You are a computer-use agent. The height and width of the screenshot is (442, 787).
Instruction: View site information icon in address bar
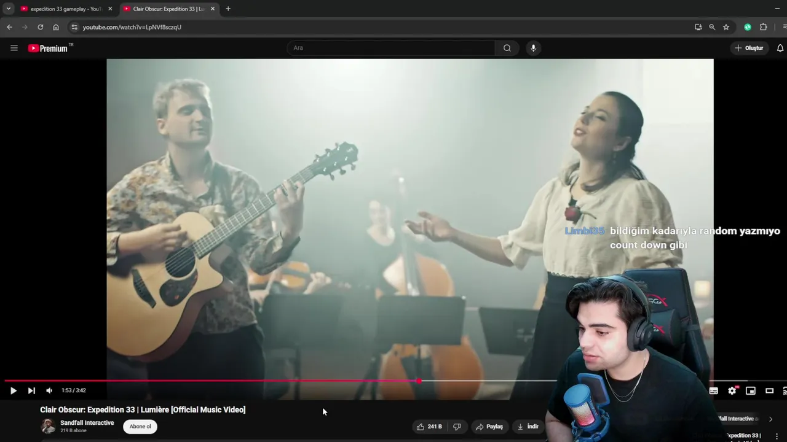[x=74, y=27]
